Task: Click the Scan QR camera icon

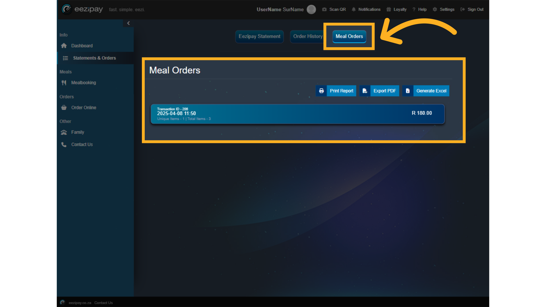Action: [x=324, y=9]
